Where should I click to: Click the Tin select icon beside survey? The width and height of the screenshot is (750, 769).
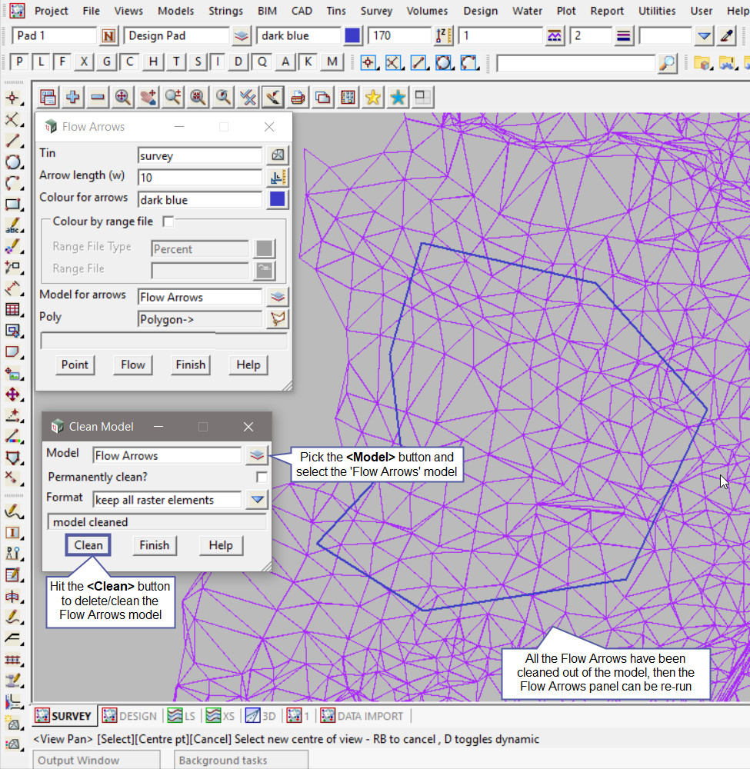pyautogui.click(x=278, y=155)
